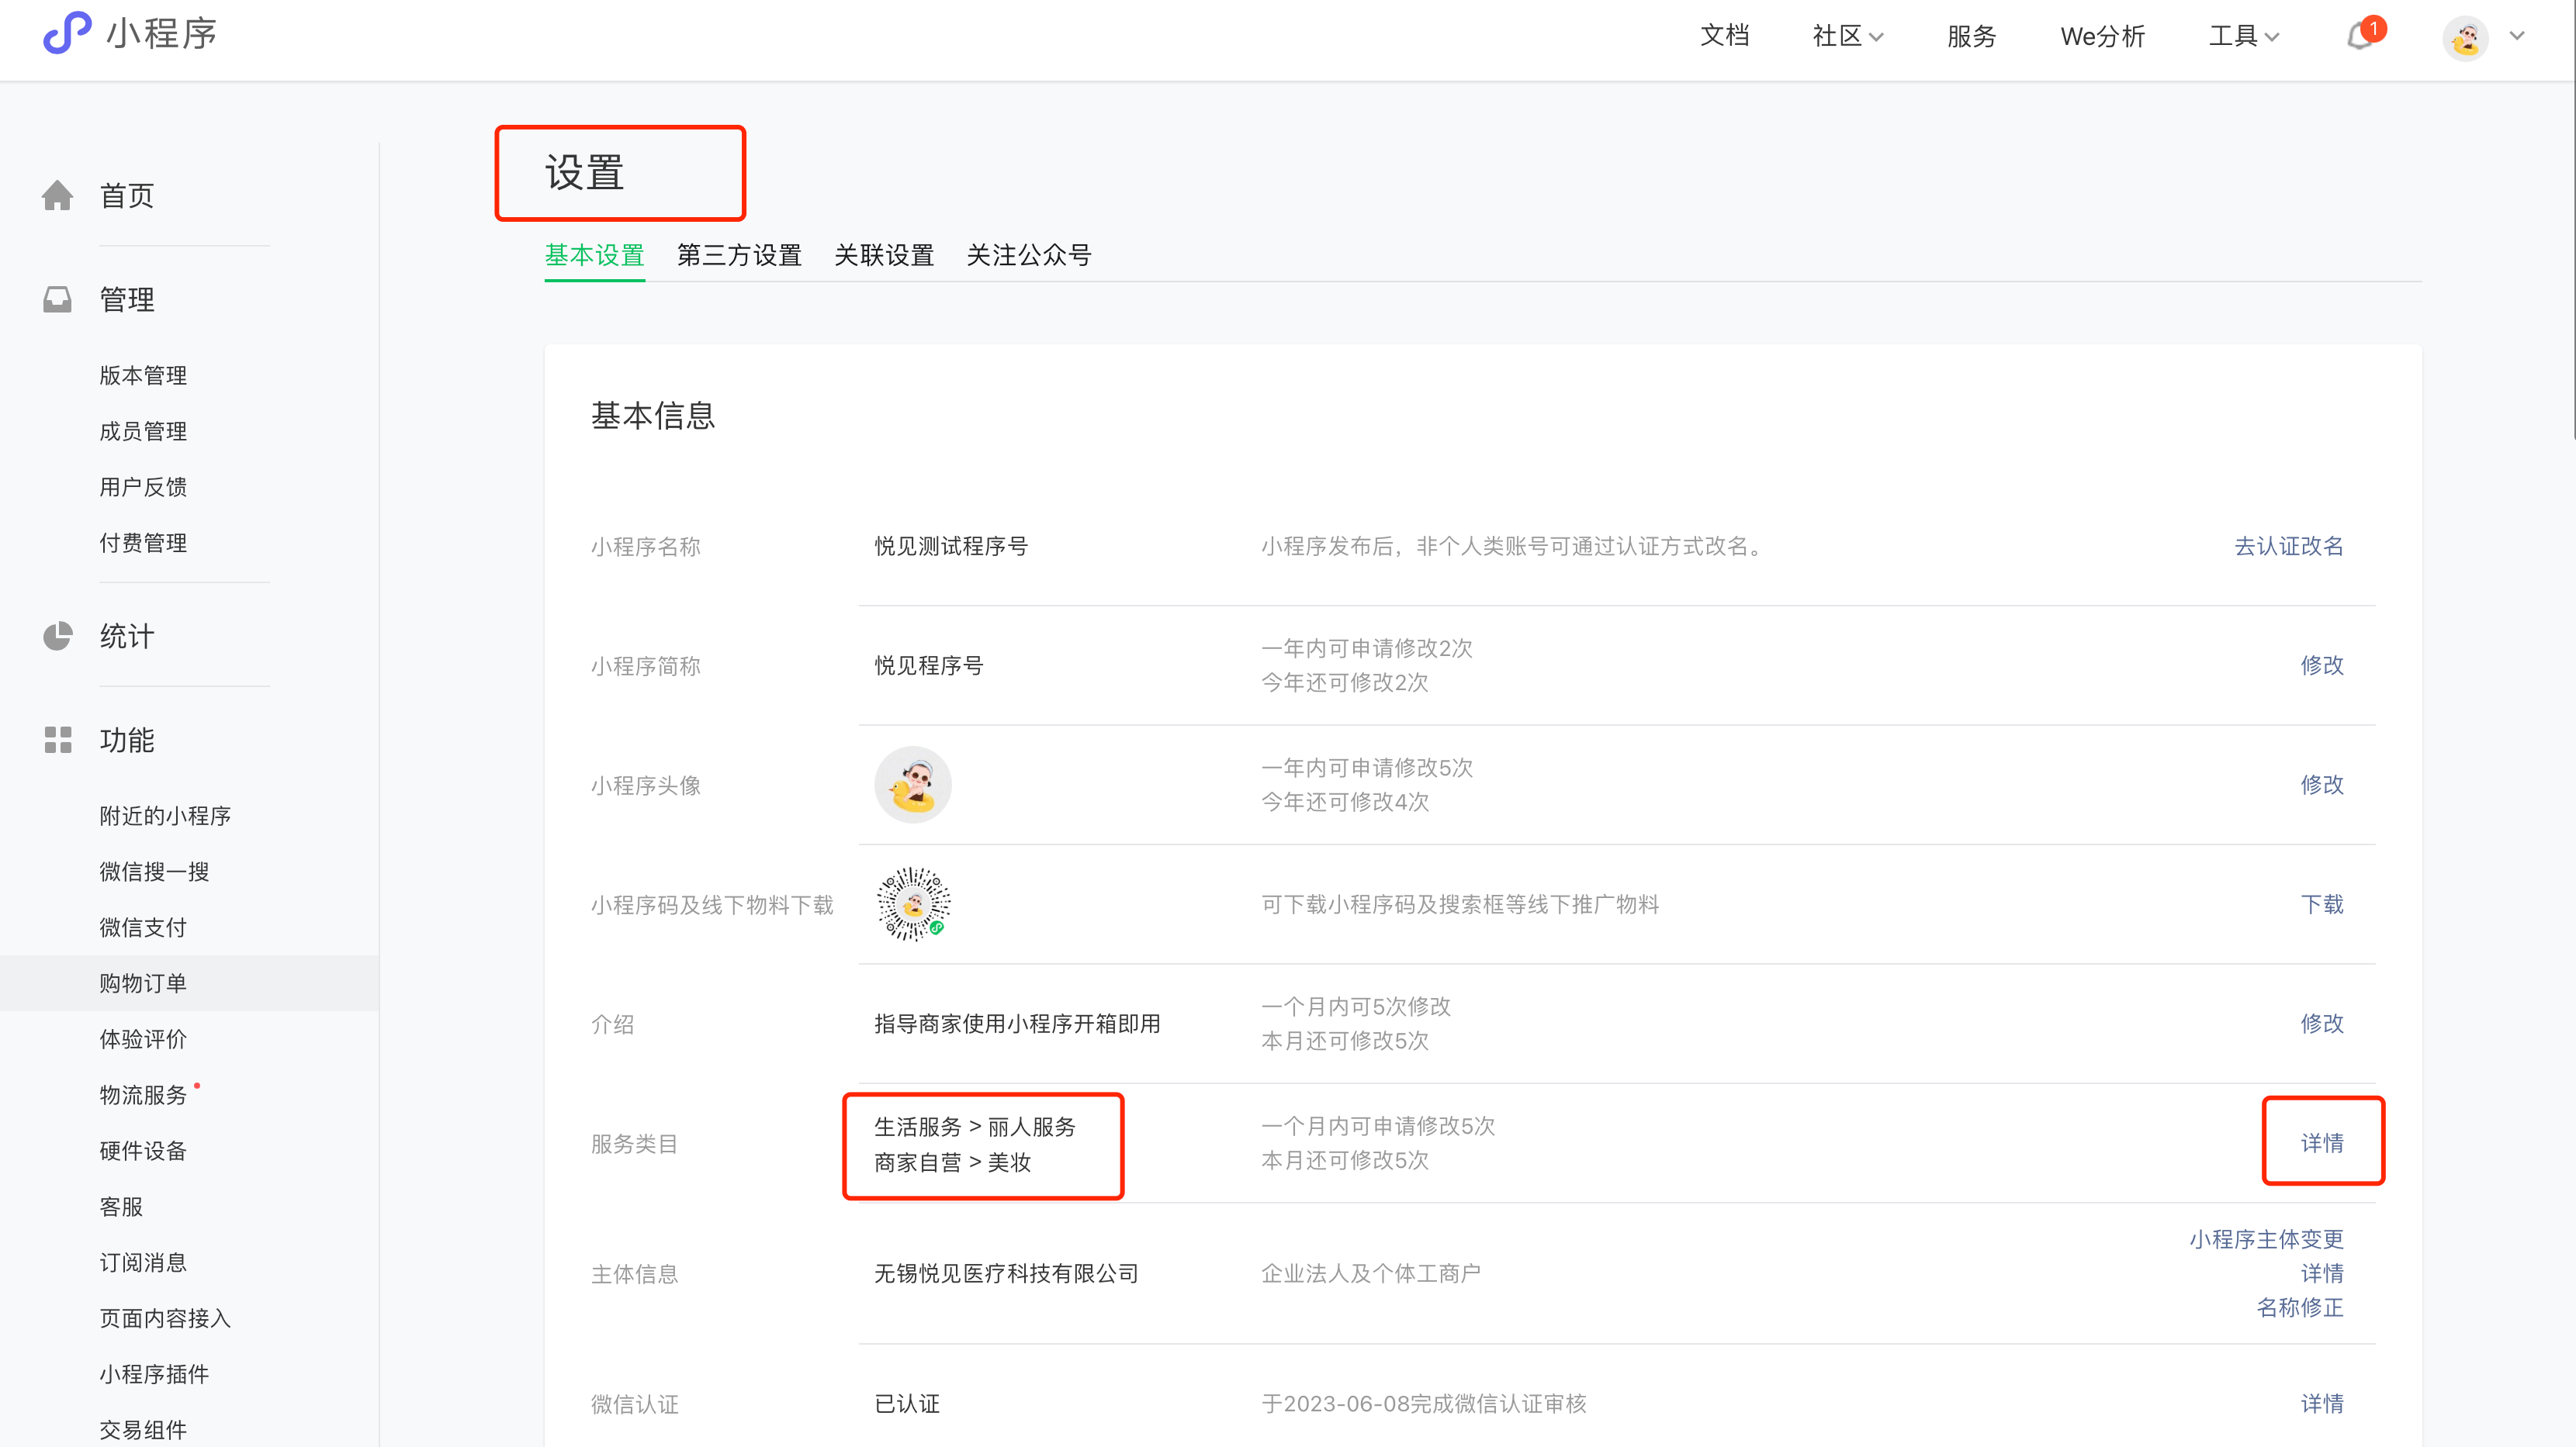
Task: Click the 去认证改名 link
Action: 2288,546
